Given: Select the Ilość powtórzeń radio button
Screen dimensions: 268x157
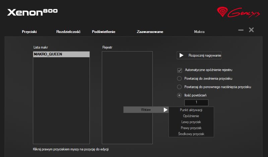Looking at the screenshot, I should (x=179, y=95).
